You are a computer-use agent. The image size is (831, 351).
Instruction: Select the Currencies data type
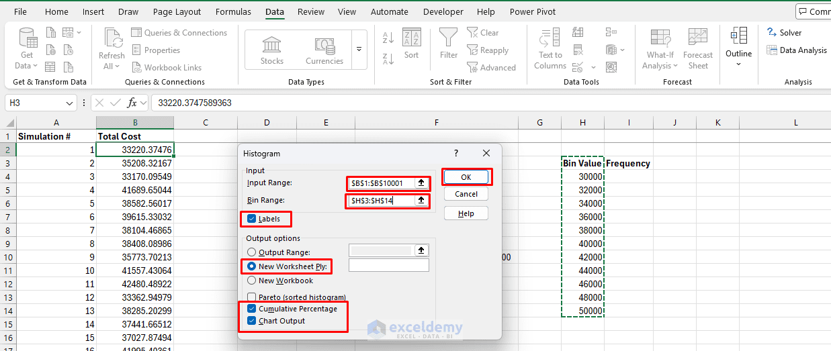[x=324, y=50]
